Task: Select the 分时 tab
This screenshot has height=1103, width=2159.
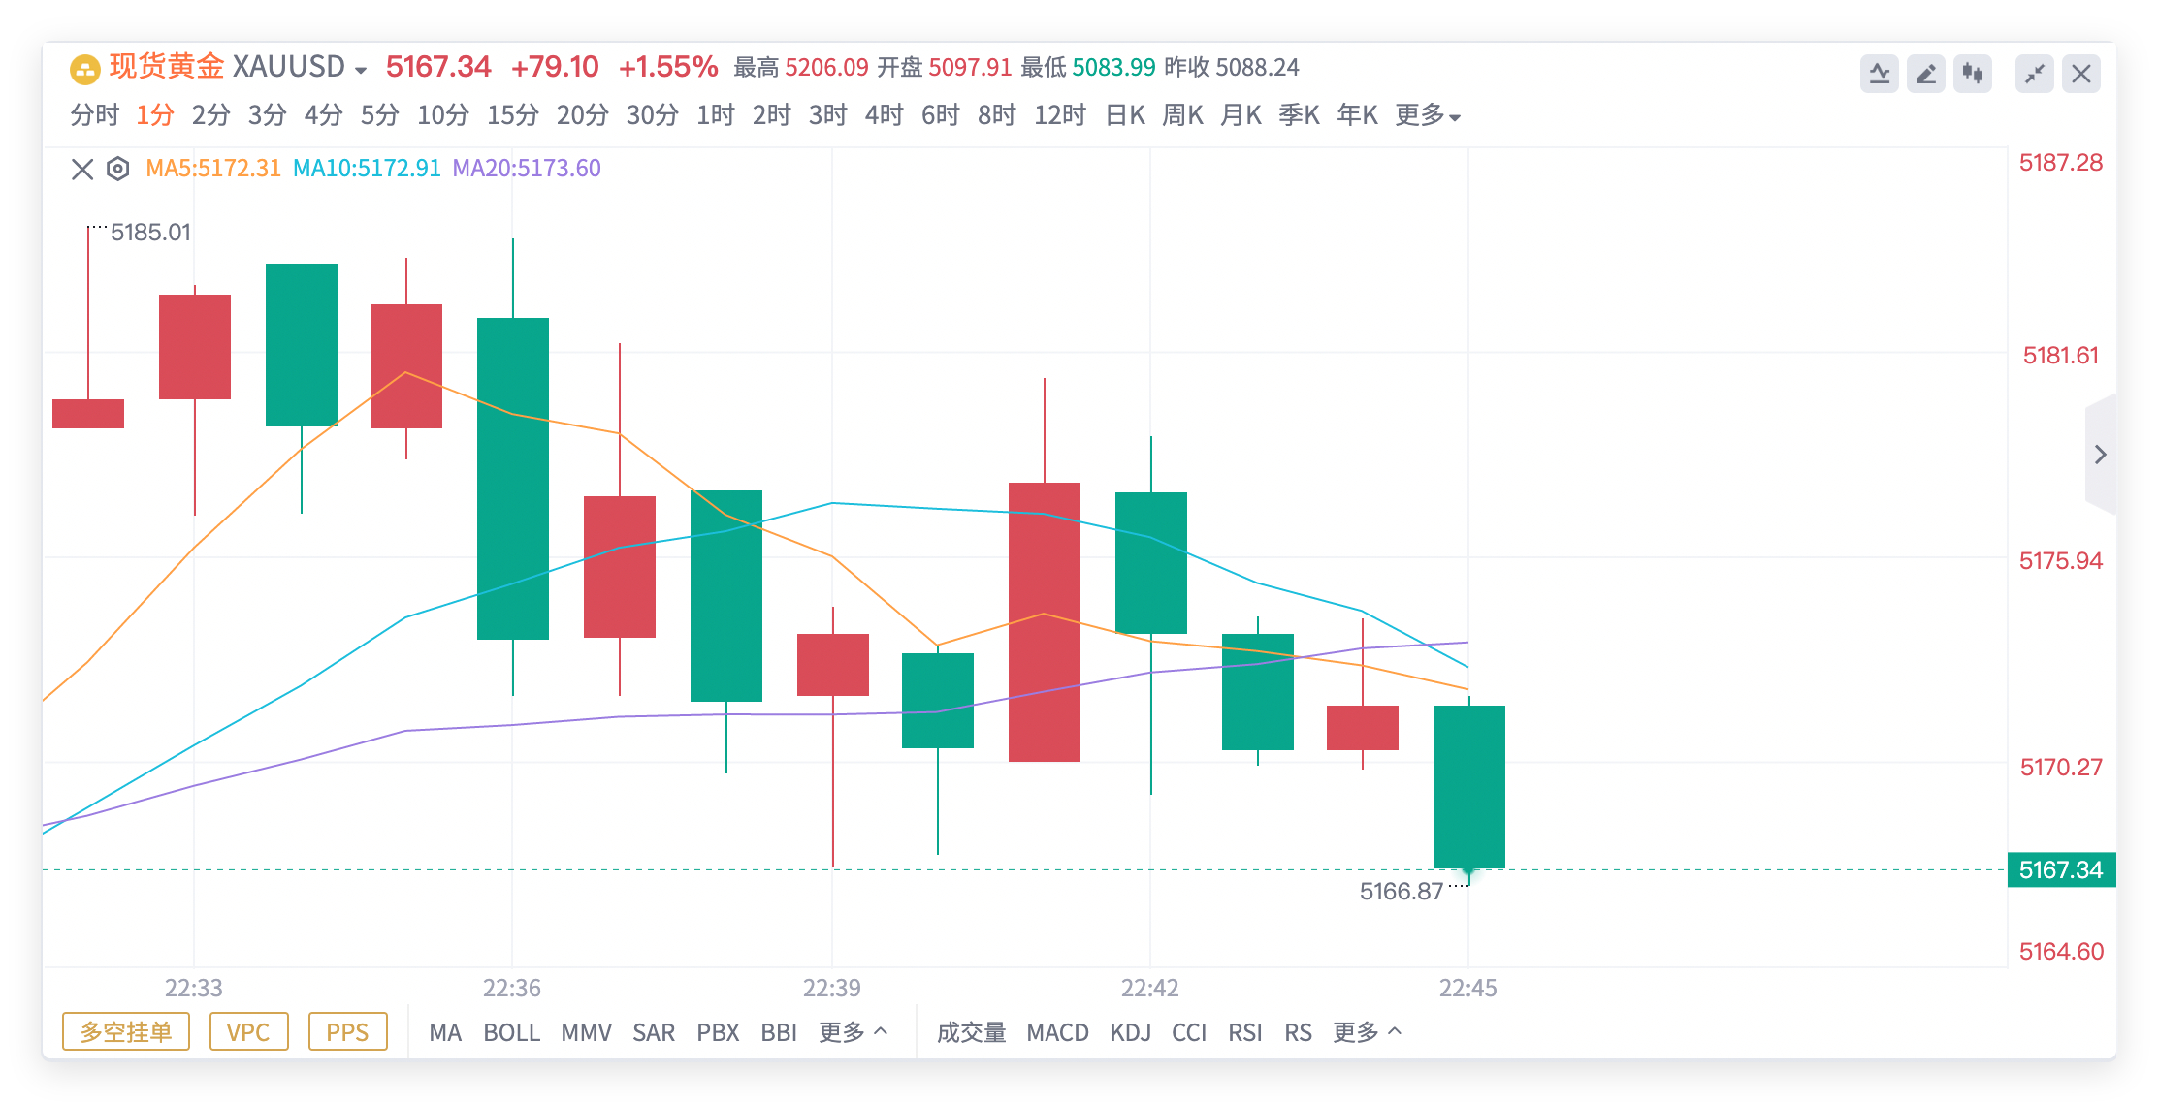Action: [x=92, y=114]
